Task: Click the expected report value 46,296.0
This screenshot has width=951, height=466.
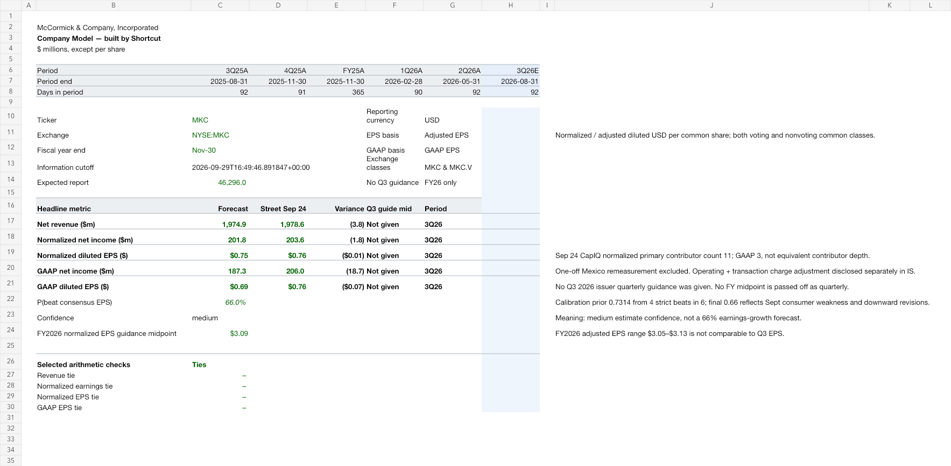Action: 232,183
